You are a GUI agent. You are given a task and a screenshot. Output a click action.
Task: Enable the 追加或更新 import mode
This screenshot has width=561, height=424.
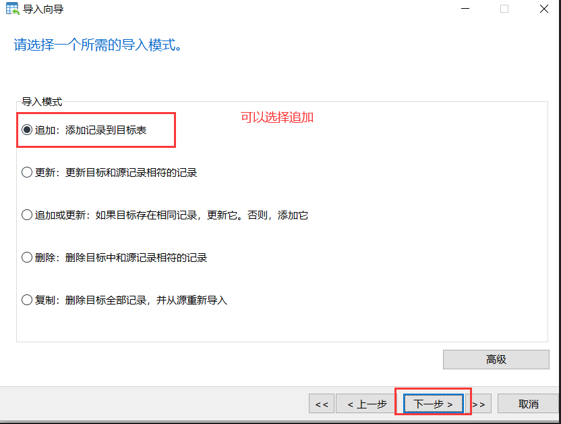click(27, 215)
